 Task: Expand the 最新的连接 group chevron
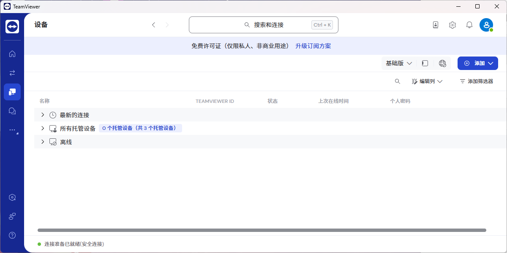42,115
